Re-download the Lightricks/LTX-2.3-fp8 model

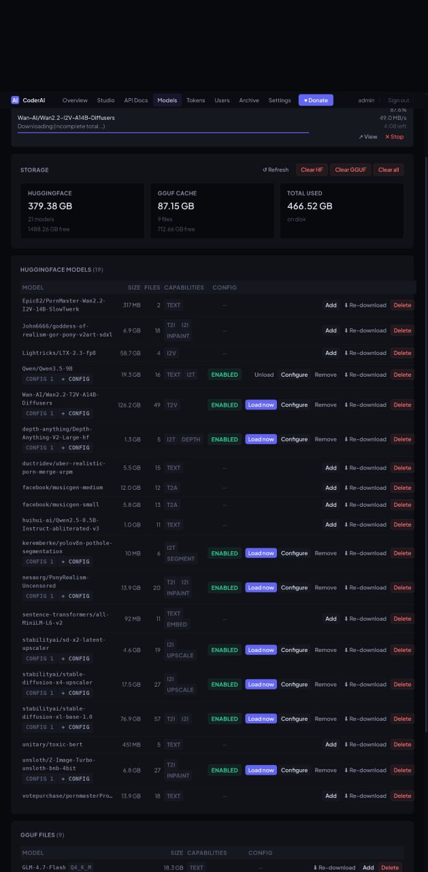(x=365, y=353)
